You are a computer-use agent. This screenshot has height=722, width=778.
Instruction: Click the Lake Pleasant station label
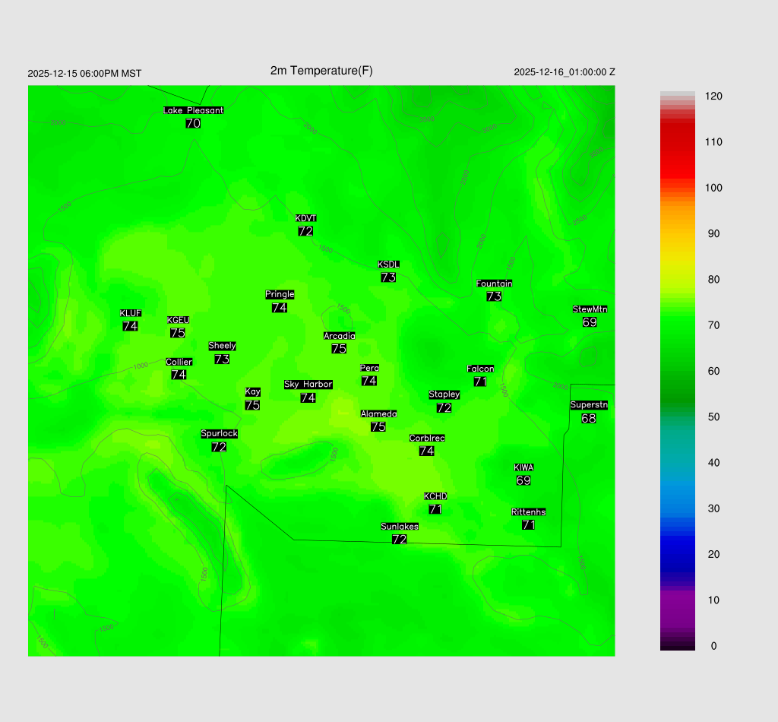[x=193, y=110]
